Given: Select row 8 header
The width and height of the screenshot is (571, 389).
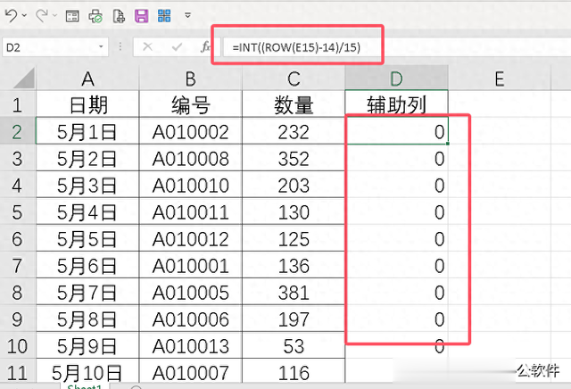Looking at the screenshot, I should coord(18,292).
